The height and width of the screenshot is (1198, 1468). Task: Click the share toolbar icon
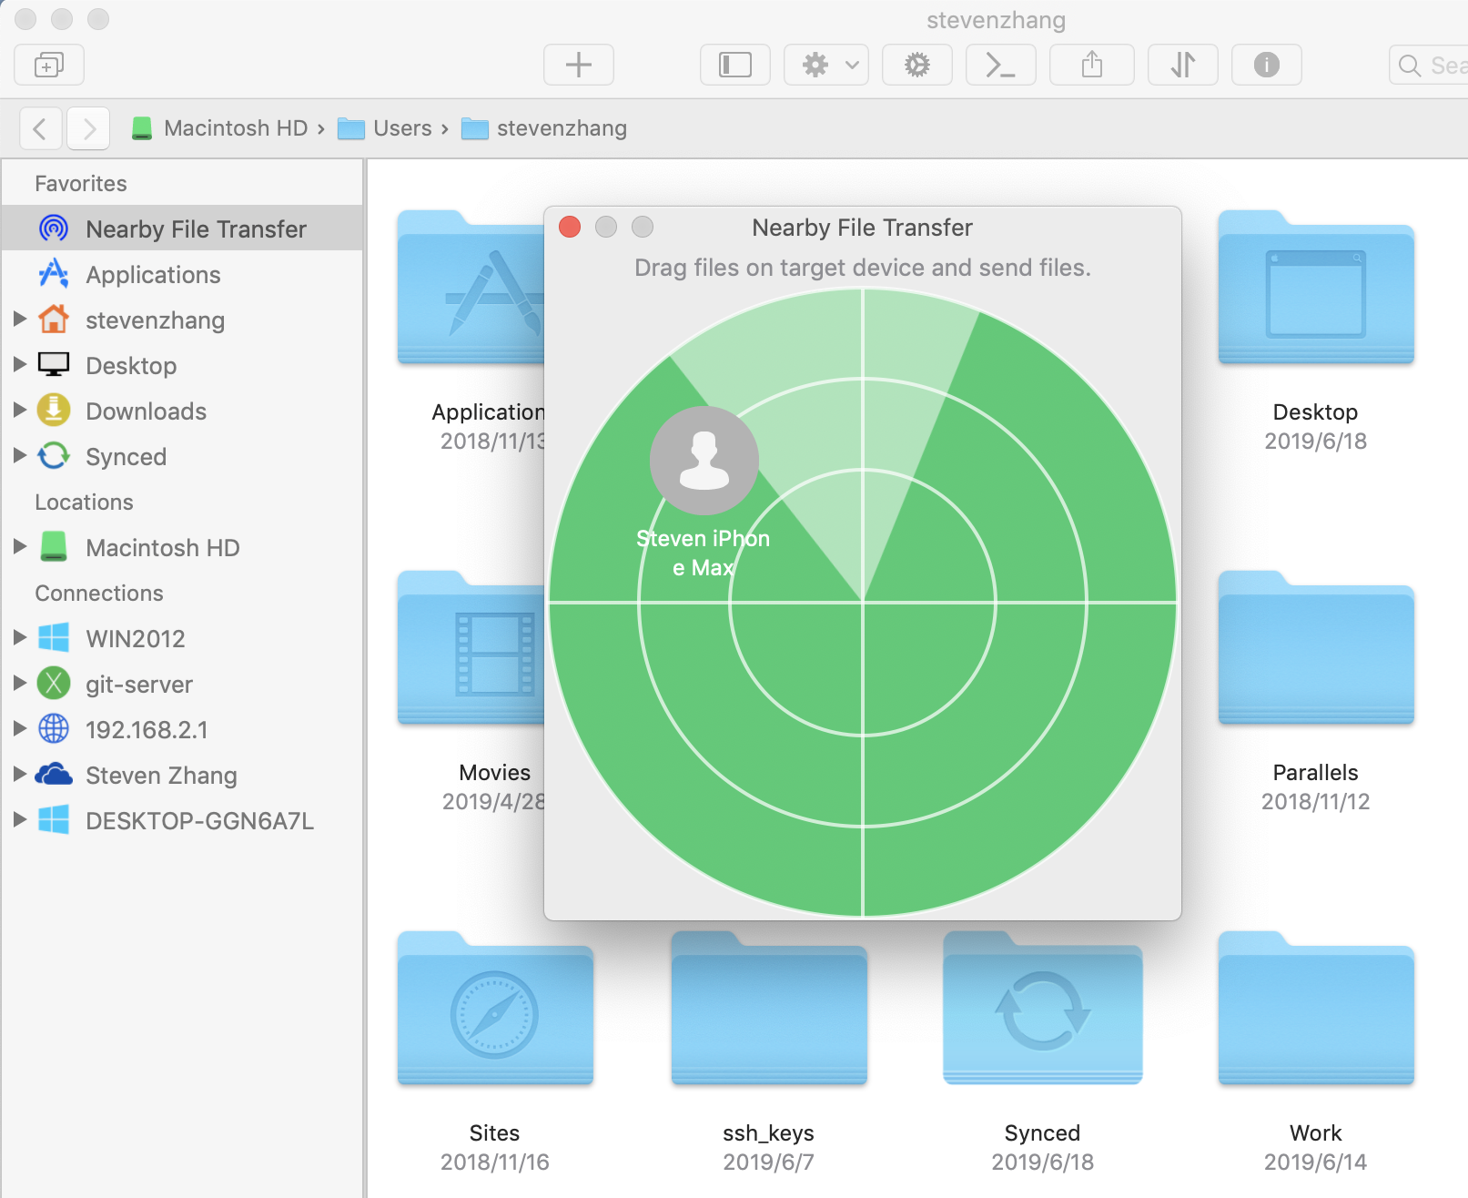[x=1092, y=65]
